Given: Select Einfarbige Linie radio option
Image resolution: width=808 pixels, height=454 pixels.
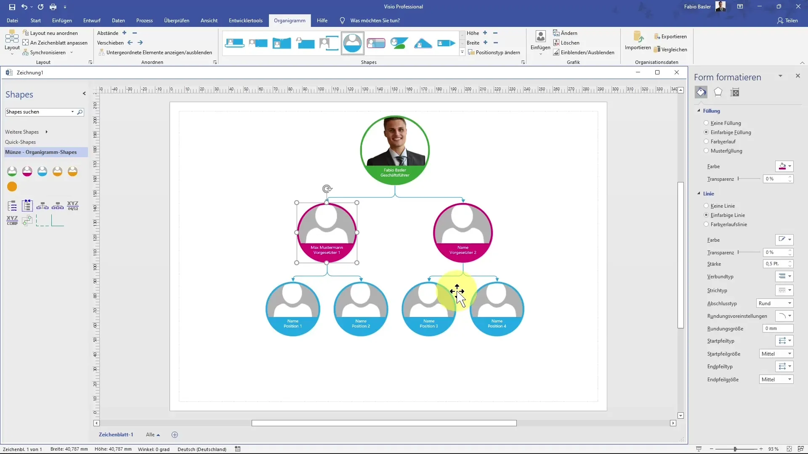Looking at the screenshot, I should click(x=706, y=215).
